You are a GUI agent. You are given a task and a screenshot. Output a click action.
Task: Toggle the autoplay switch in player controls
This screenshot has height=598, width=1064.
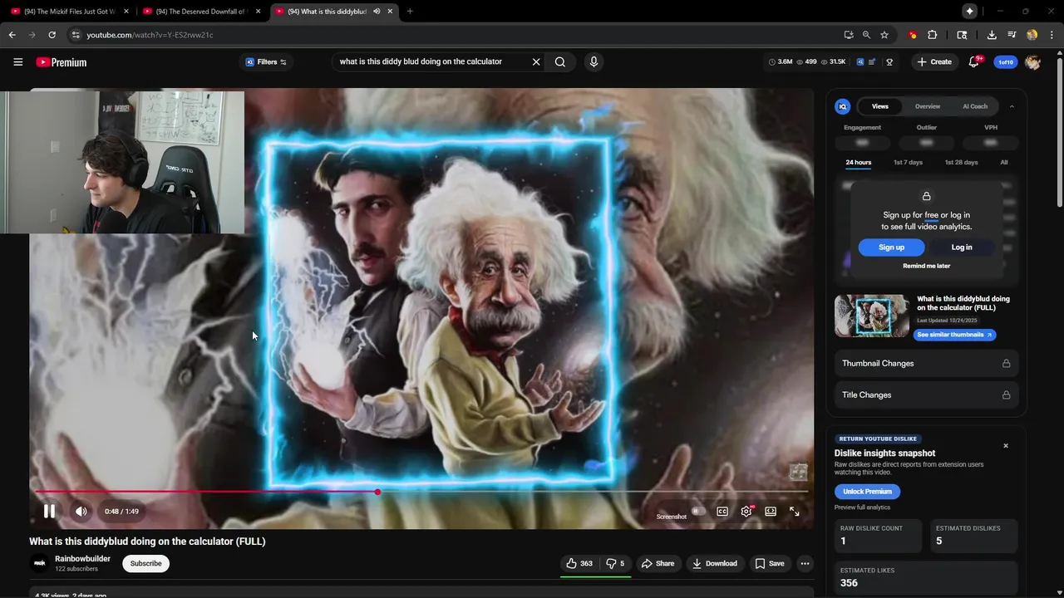click(x=698, y=512)
